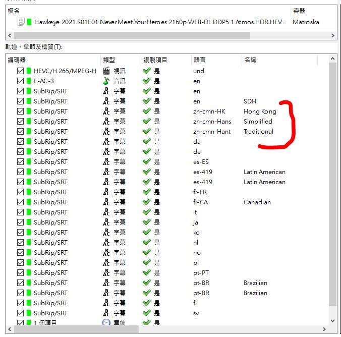Click the subtitle icon for the fr-FR track
The height and width of the screenshot is (337, 341).
pos(106,192)
